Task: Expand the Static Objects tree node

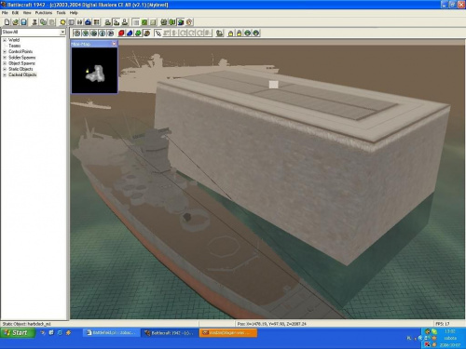Action: tap(5, 69)
